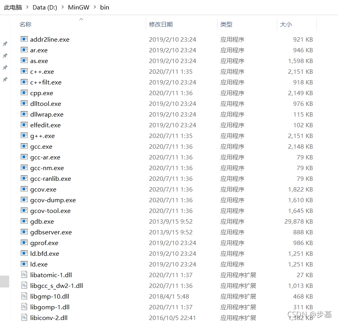Image resolution: width=338 pixels, height=322 pixels.
Task: Select file name gprof.exe
Action: (x=44, y=243)
